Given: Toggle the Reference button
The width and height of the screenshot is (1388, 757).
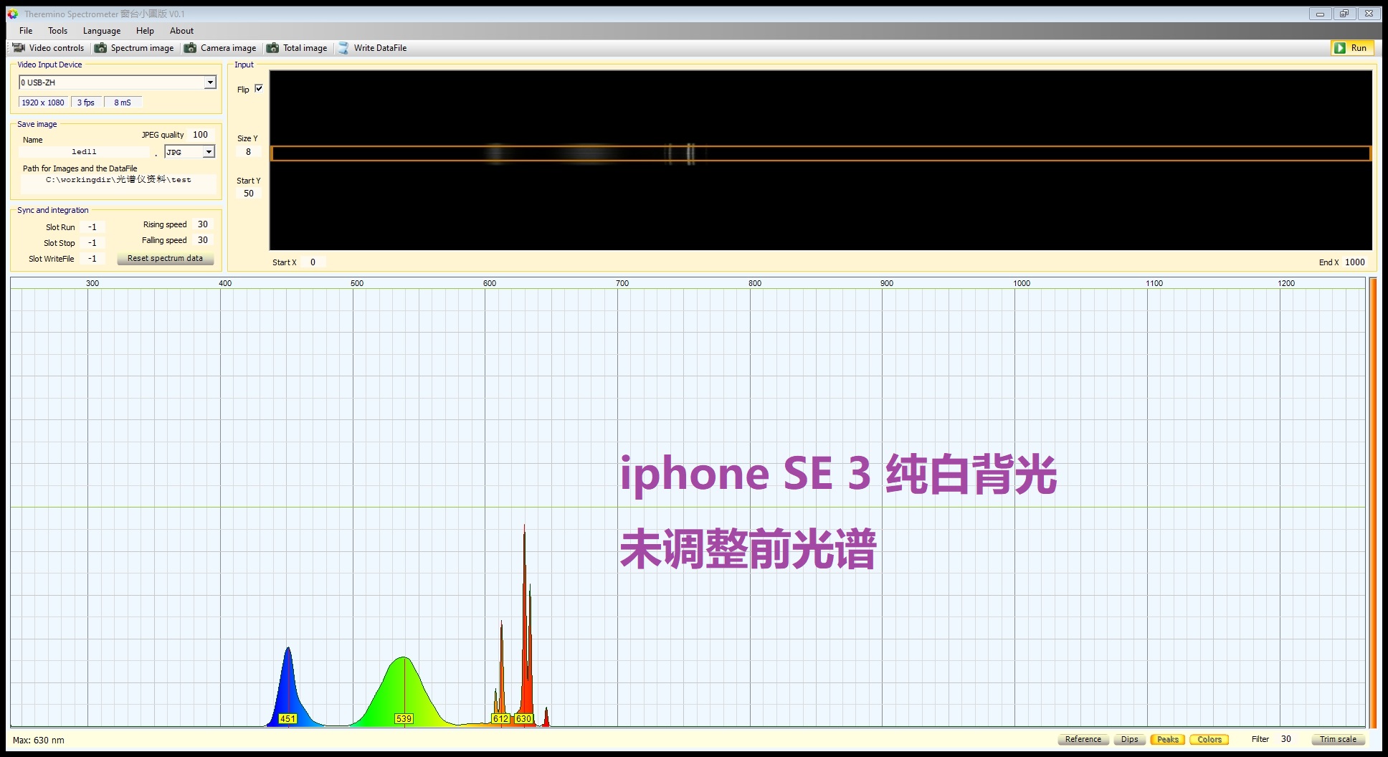Looking at the screenshot, I should (x=1083, y=739).
